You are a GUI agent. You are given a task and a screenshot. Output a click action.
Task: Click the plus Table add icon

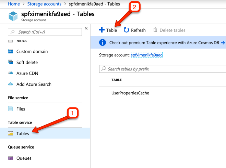click(x=102, y=30)
